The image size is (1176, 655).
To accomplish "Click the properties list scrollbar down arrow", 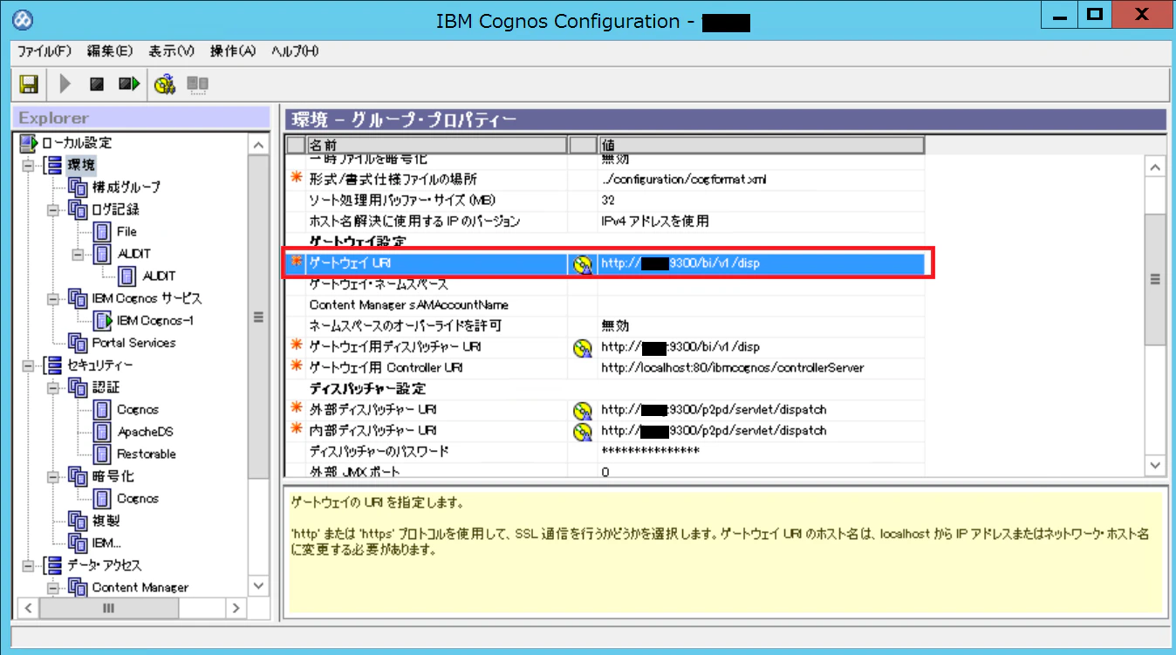I will click(1155, 467).
